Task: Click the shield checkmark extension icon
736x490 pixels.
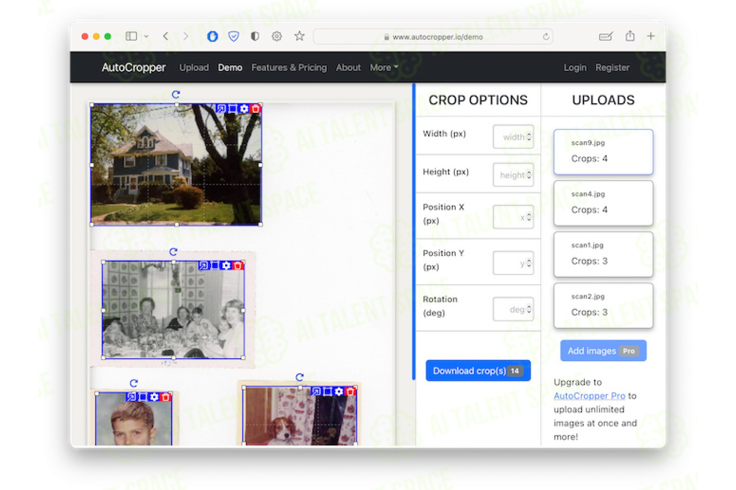Action: click(234, 36)
